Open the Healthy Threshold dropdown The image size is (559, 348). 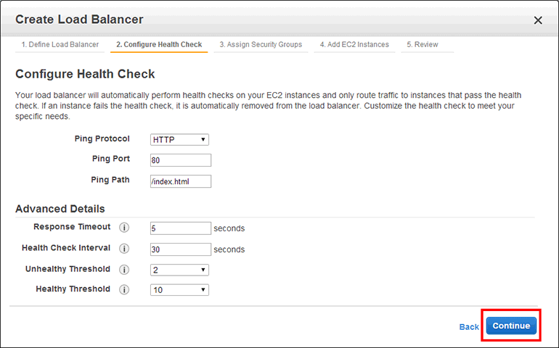[x=179, y=289]
